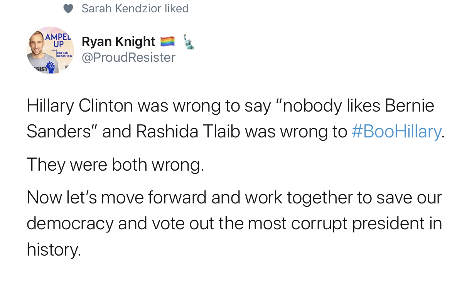Open the #BooHillary hashtag

[x=396, y=132]
